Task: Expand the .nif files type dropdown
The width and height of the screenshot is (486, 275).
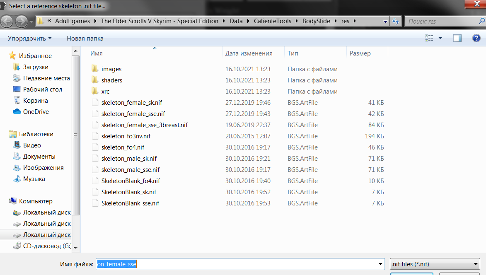Action: tap(475, 264)
